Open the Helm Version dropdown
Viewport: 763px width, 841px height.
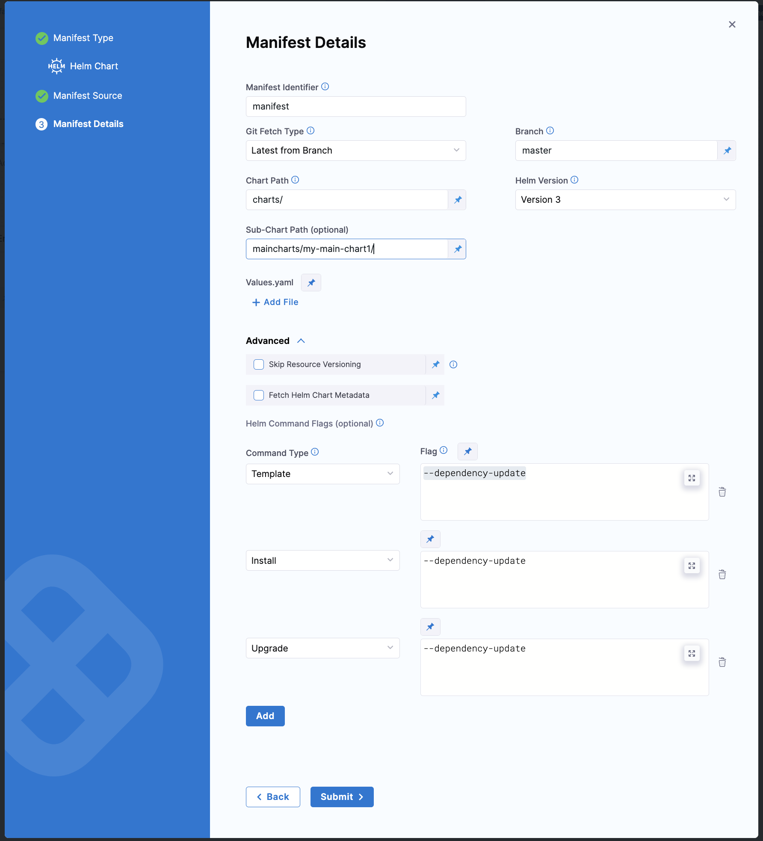coord(625,200)
